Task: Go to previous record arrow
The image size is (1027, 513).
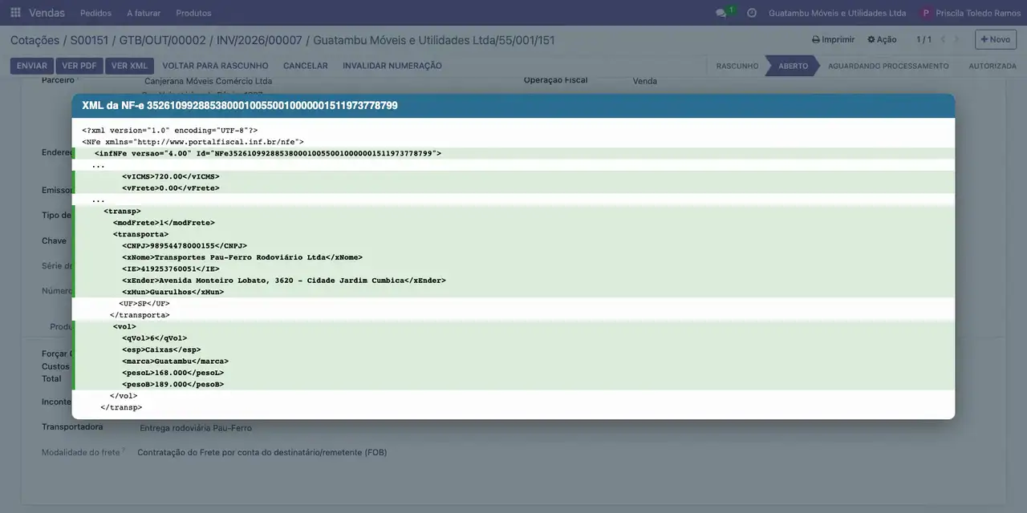Action: tap(943, 39)
